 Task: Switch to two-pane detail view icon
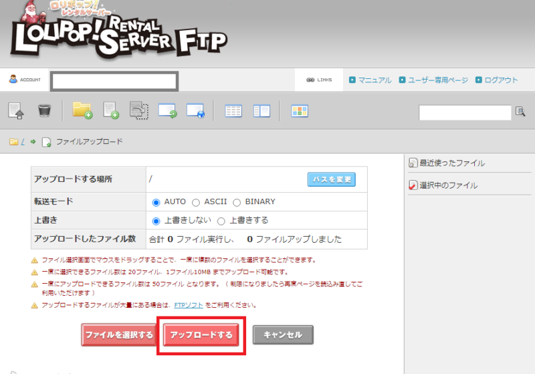point(261,111)
